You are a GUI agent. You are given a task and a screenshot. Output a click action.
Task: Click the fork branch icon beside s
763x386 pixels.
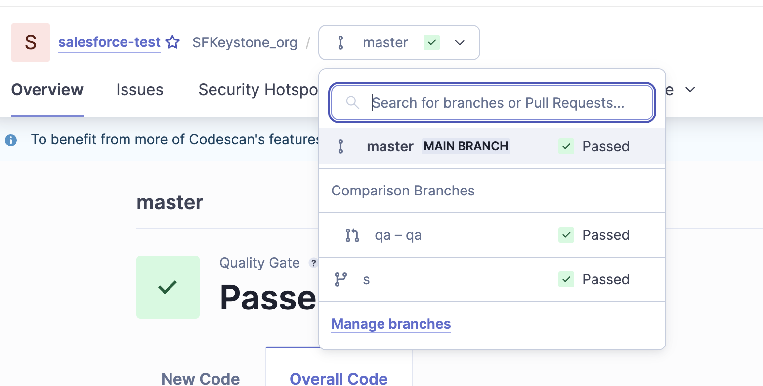point(340,279)
